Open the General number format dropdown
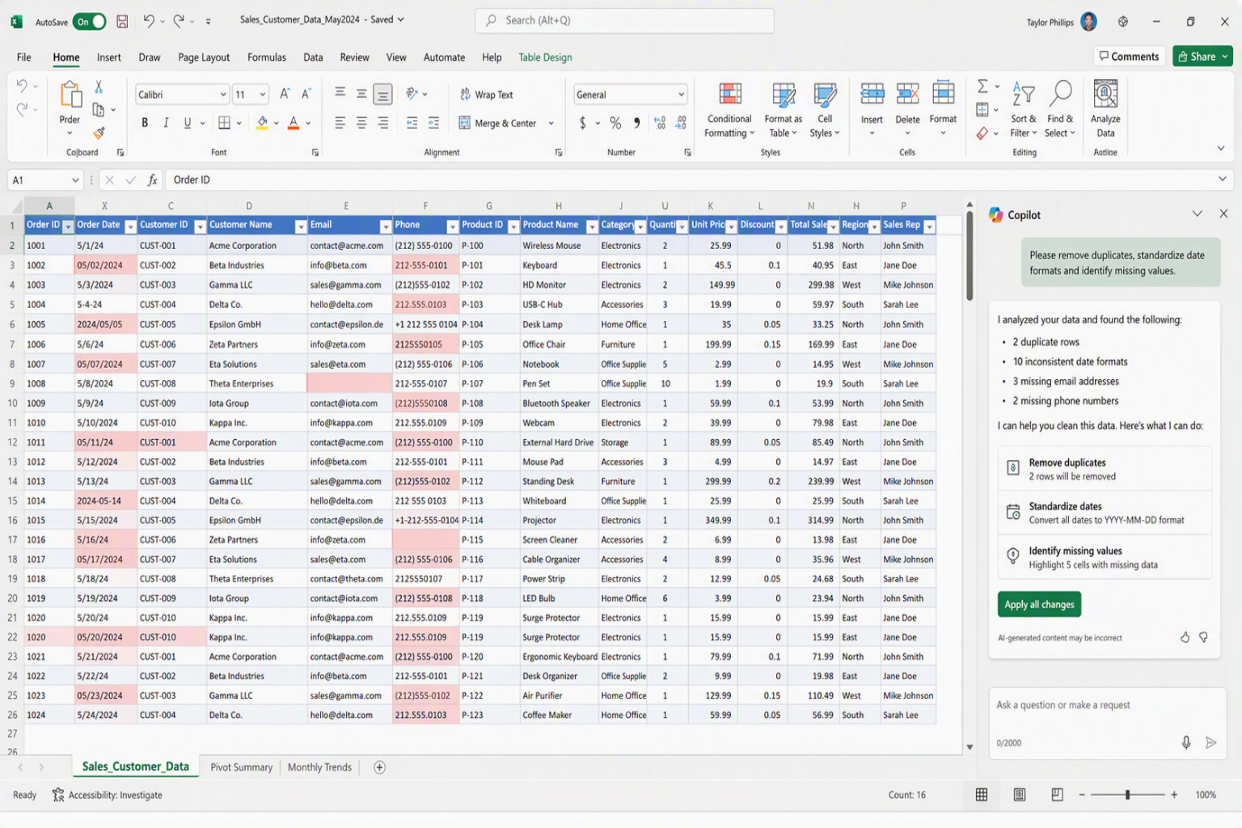The image size is (1242, 828). (681, 95)
